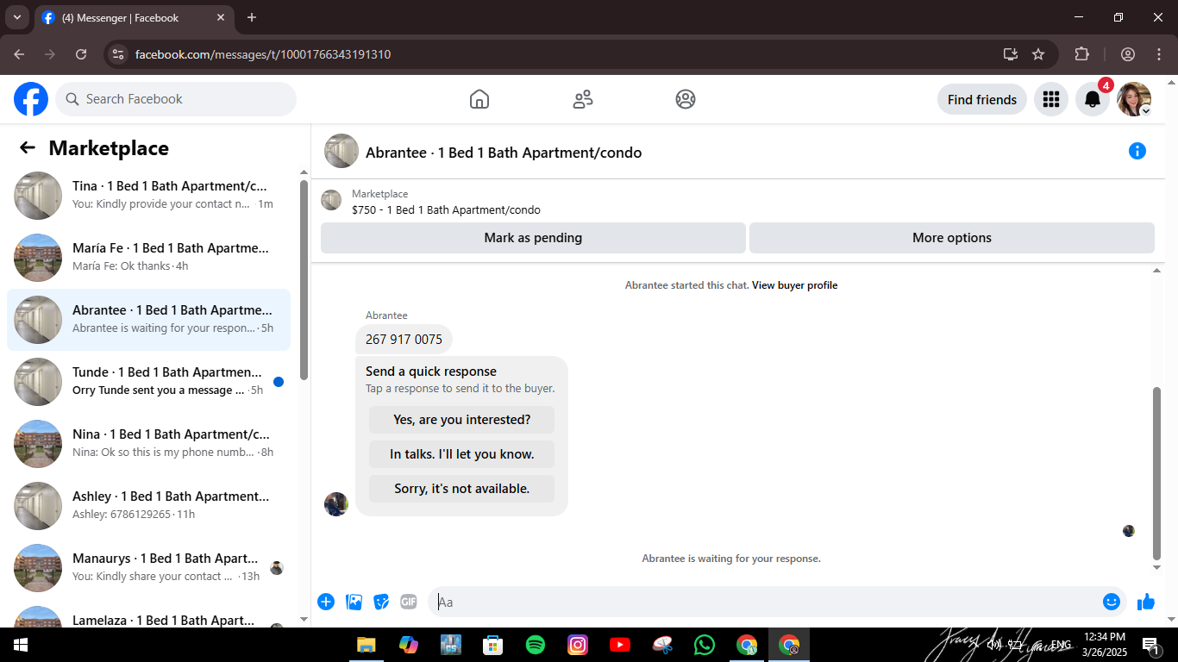The image size is (1178, 662).
Task: Open the Chrome extensions icon
Action: [1082, 54]
